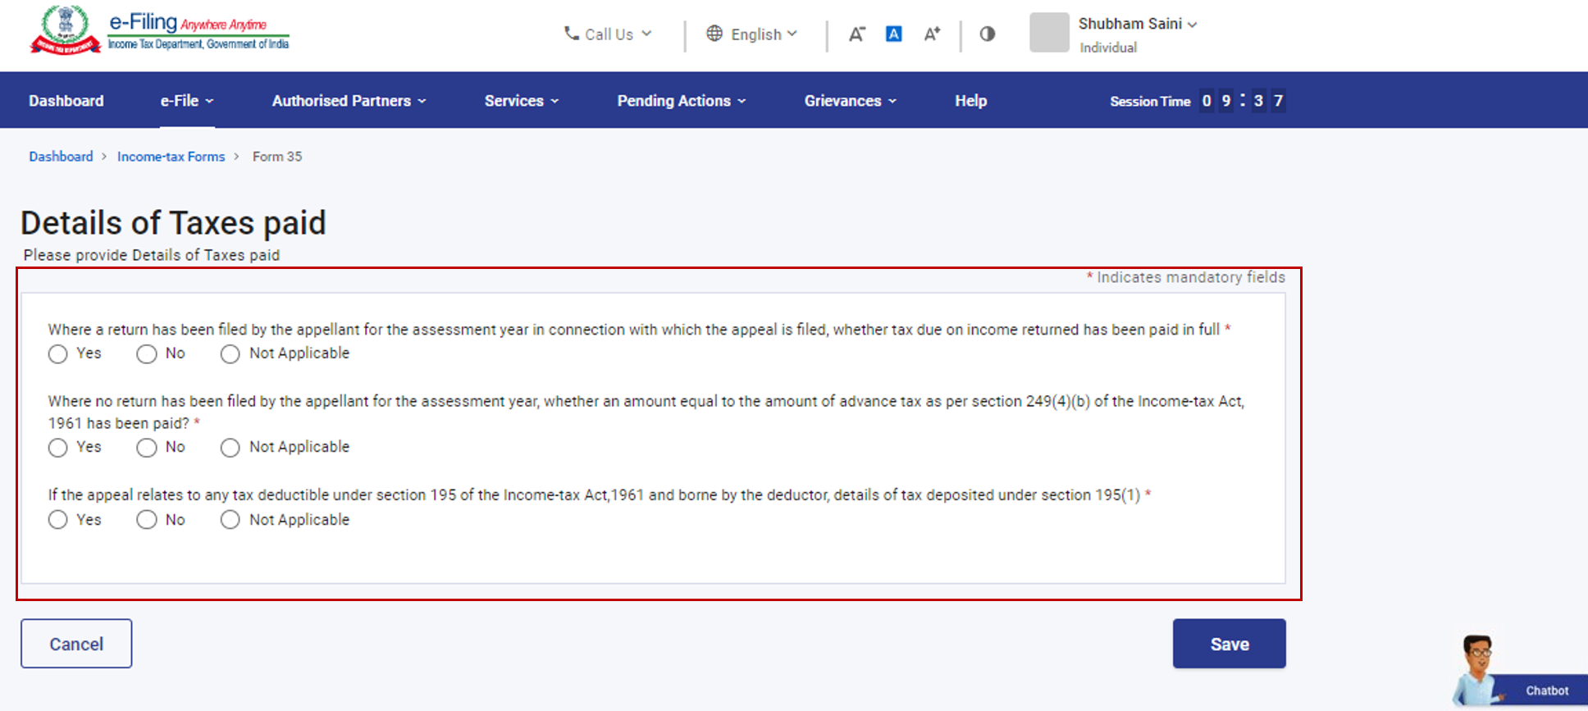Open the English language dropdown
This screenshot has width=1588, height=711.
(751, 34)
